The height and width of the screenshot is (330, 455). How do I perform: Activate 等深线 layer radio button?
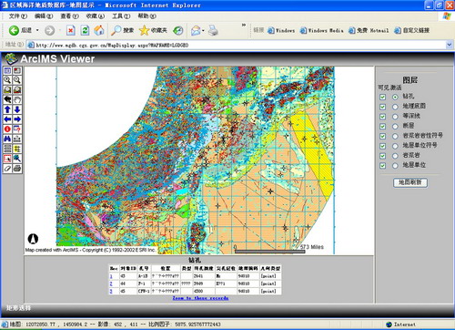395,117
